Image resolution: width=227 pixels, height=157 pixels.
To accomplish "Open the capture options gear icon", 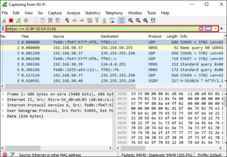I will (x=26, y=20).
